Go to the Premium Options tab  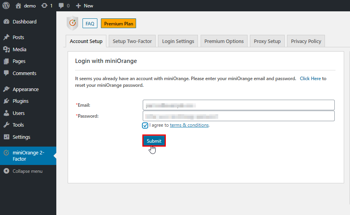[x=224, y=41]
